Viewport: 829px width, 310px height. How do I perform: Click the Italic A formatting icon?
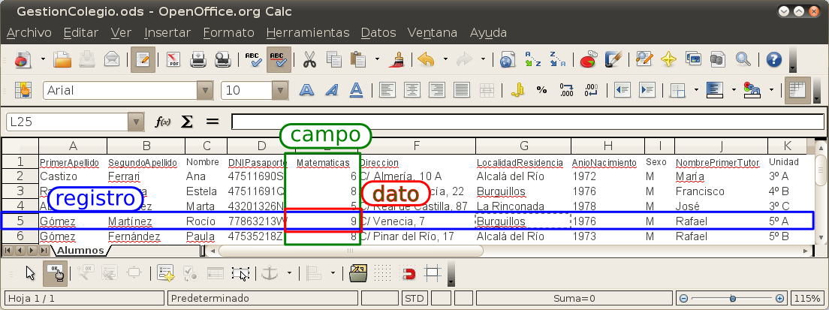coord(331,90)
